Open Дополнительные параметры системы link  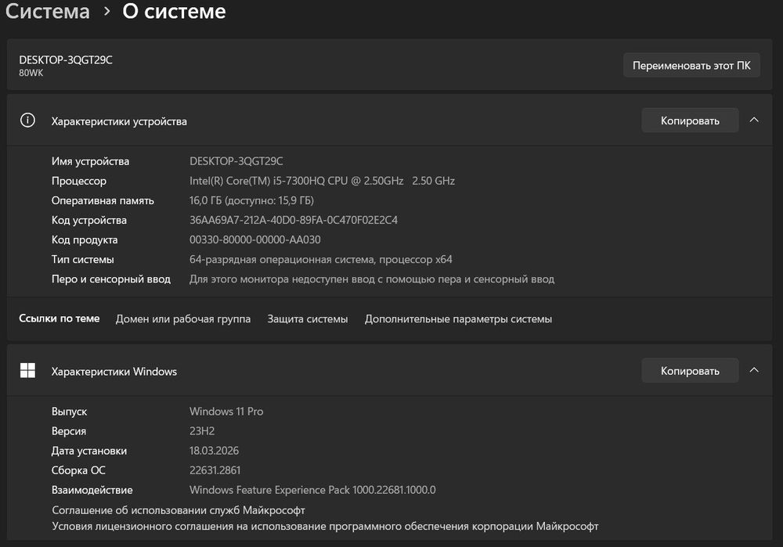pyautogui.click(x=458, y=319)
